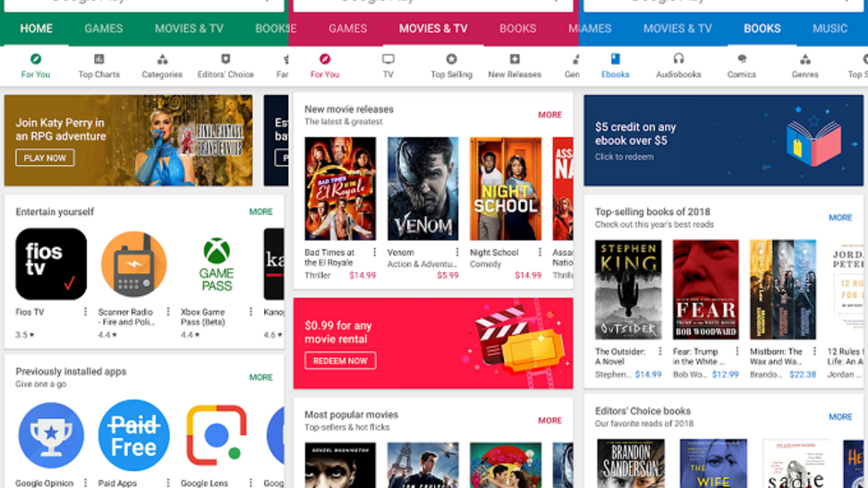Open the For You compass icon in Home
The width and height of the screenshot is (868, 488).
tap(35, 59)
